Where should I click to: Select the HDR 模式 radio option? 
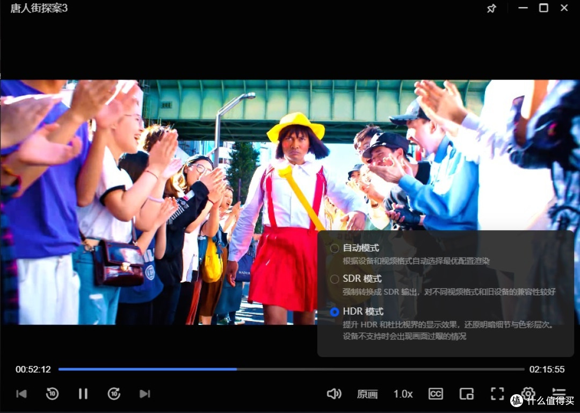coord(335,312)
